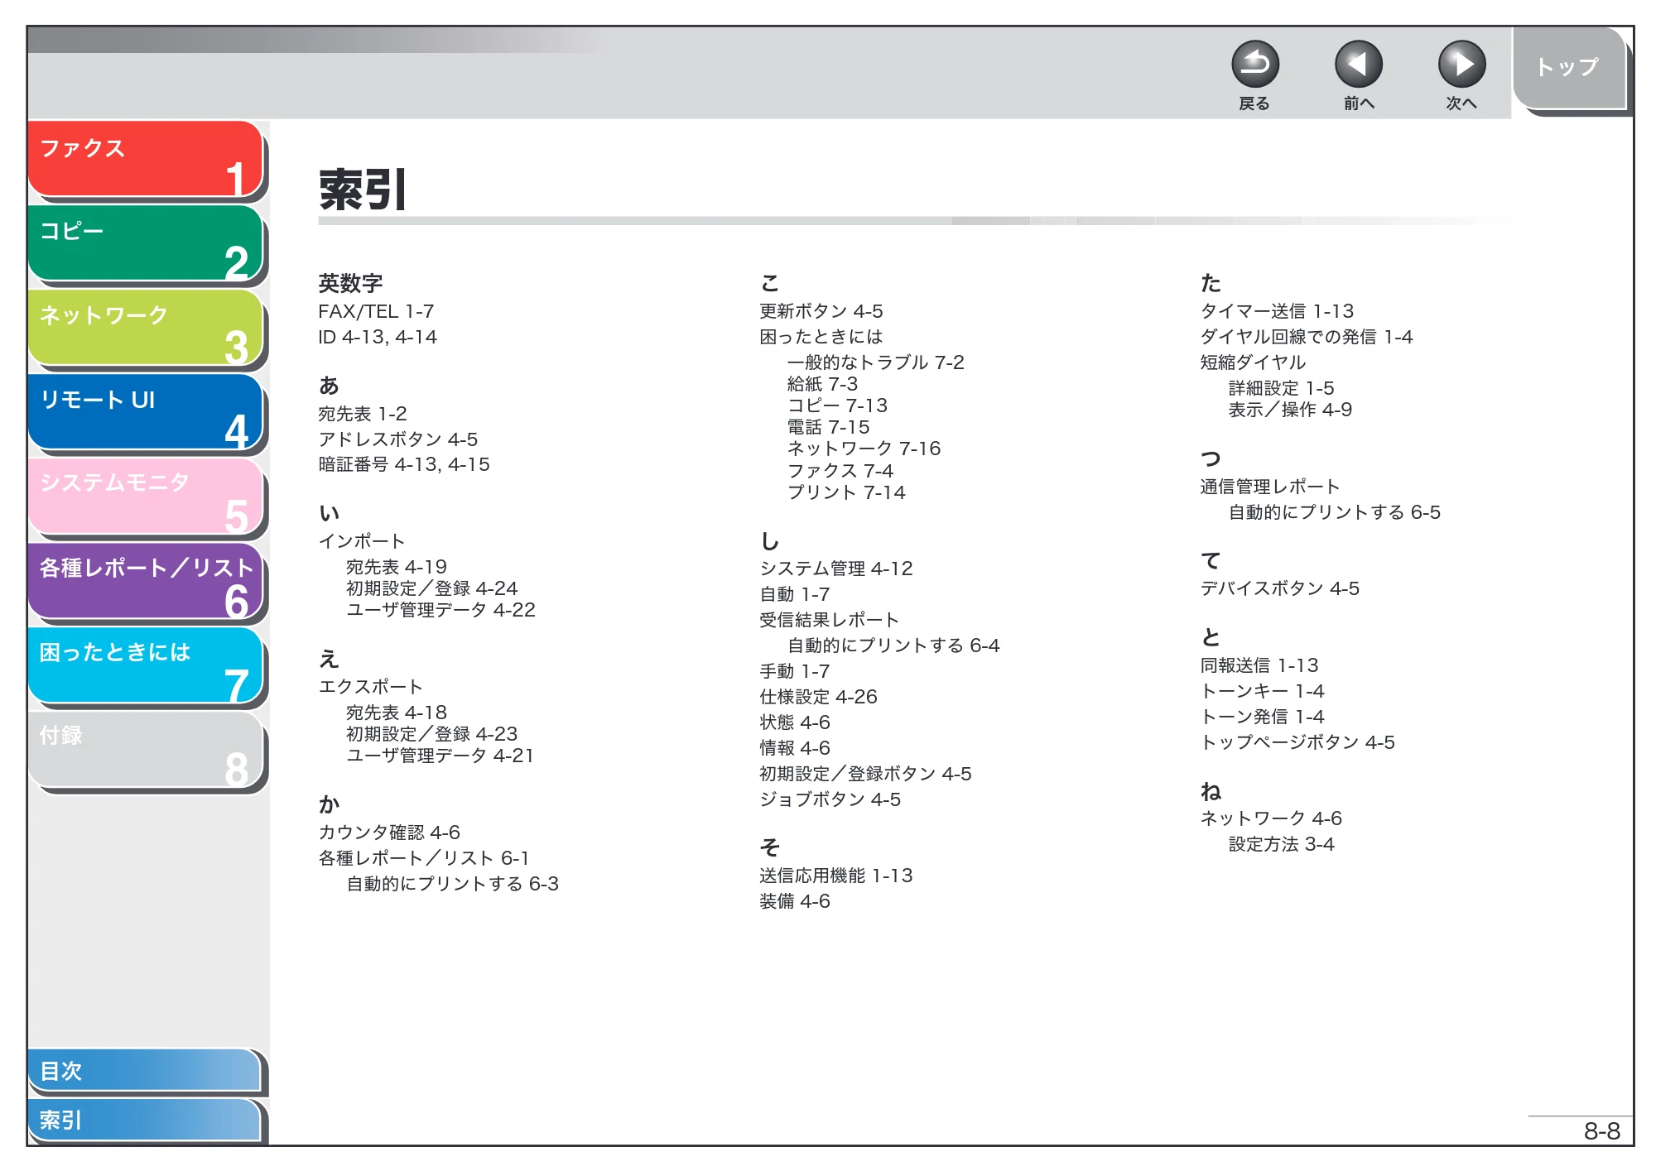Screen dimensions: 1656x1171
Task: Select 短縮ダイヤル sub-entry 表示／操作 4-9
Action: (1291, 409)
